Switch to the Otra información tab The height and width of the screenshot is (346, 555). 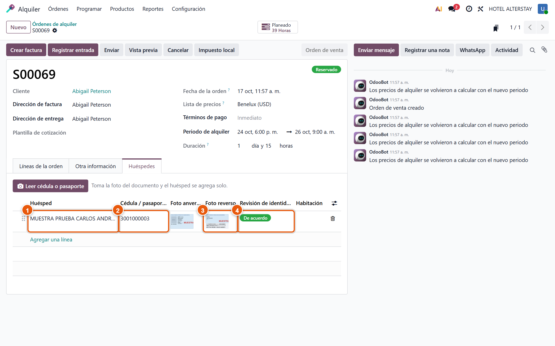pos(95,166)
